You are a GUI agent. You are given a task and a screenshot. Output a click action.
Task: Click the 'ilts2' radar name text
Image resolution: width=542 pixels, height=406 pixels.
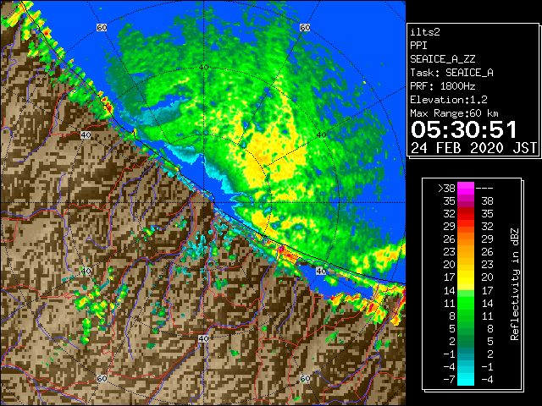425,32
